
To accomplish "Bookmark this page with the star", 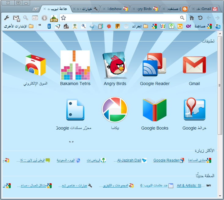I will [x=63, y=18].
